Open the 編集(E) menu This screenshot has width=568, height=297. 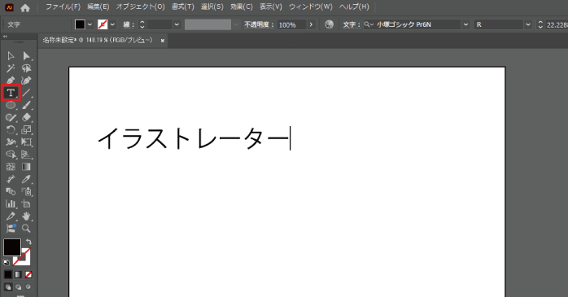tap(98, 7)
